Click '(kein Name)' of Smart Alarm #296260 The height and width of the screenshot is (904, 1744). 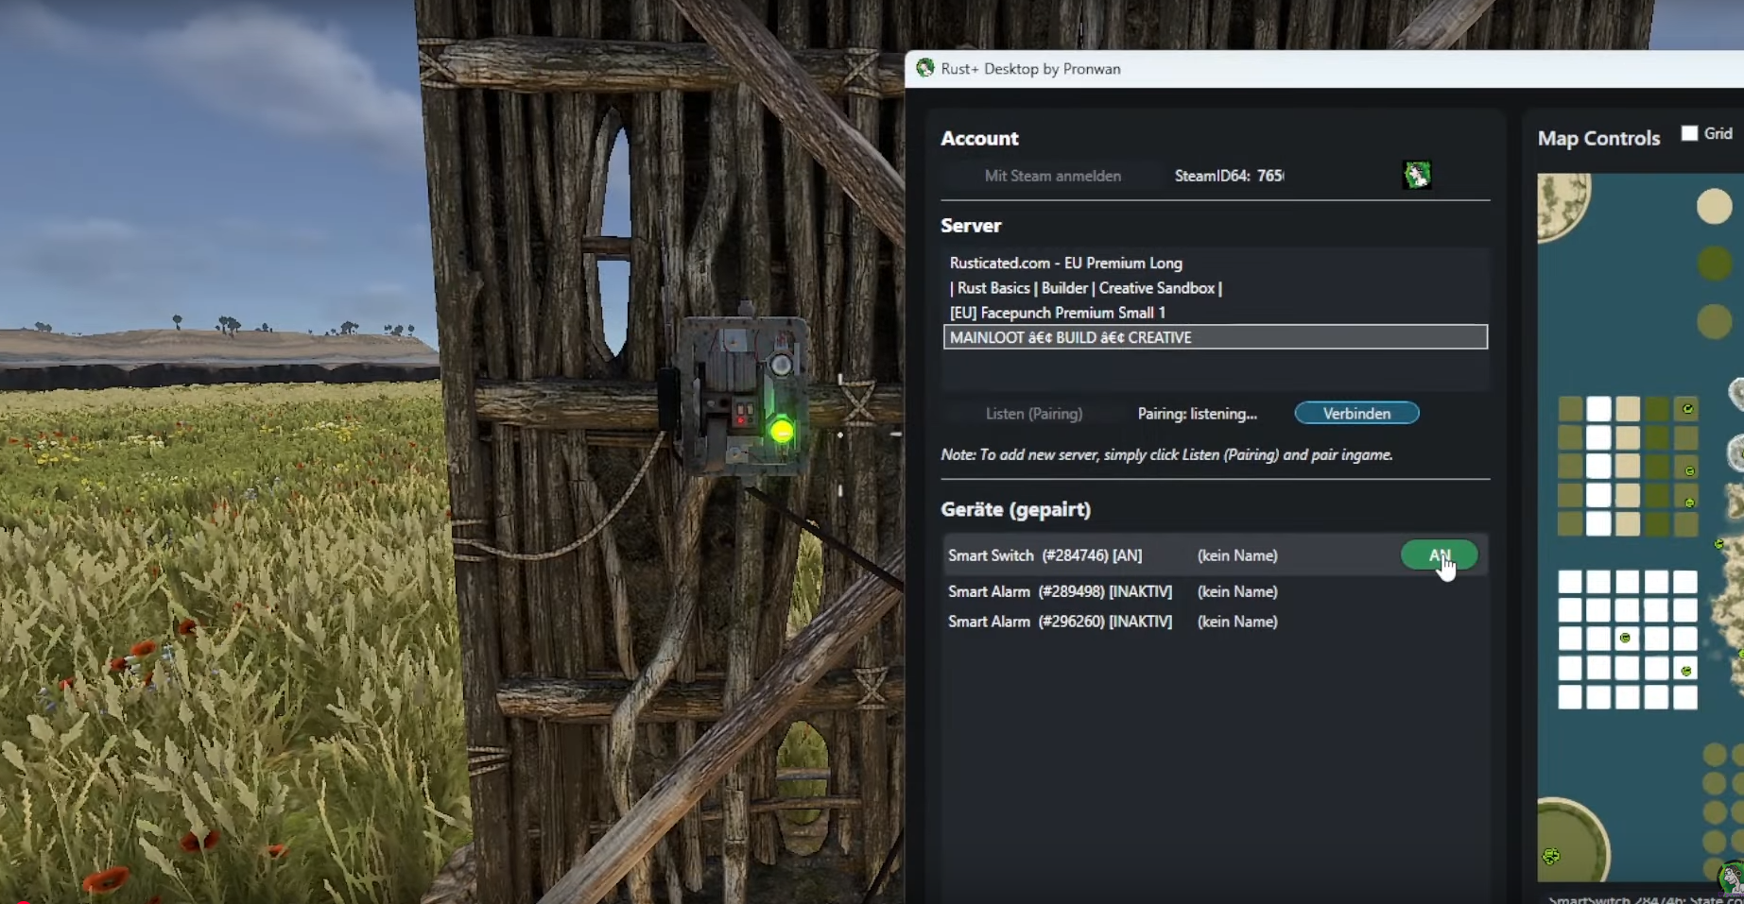1237,622
